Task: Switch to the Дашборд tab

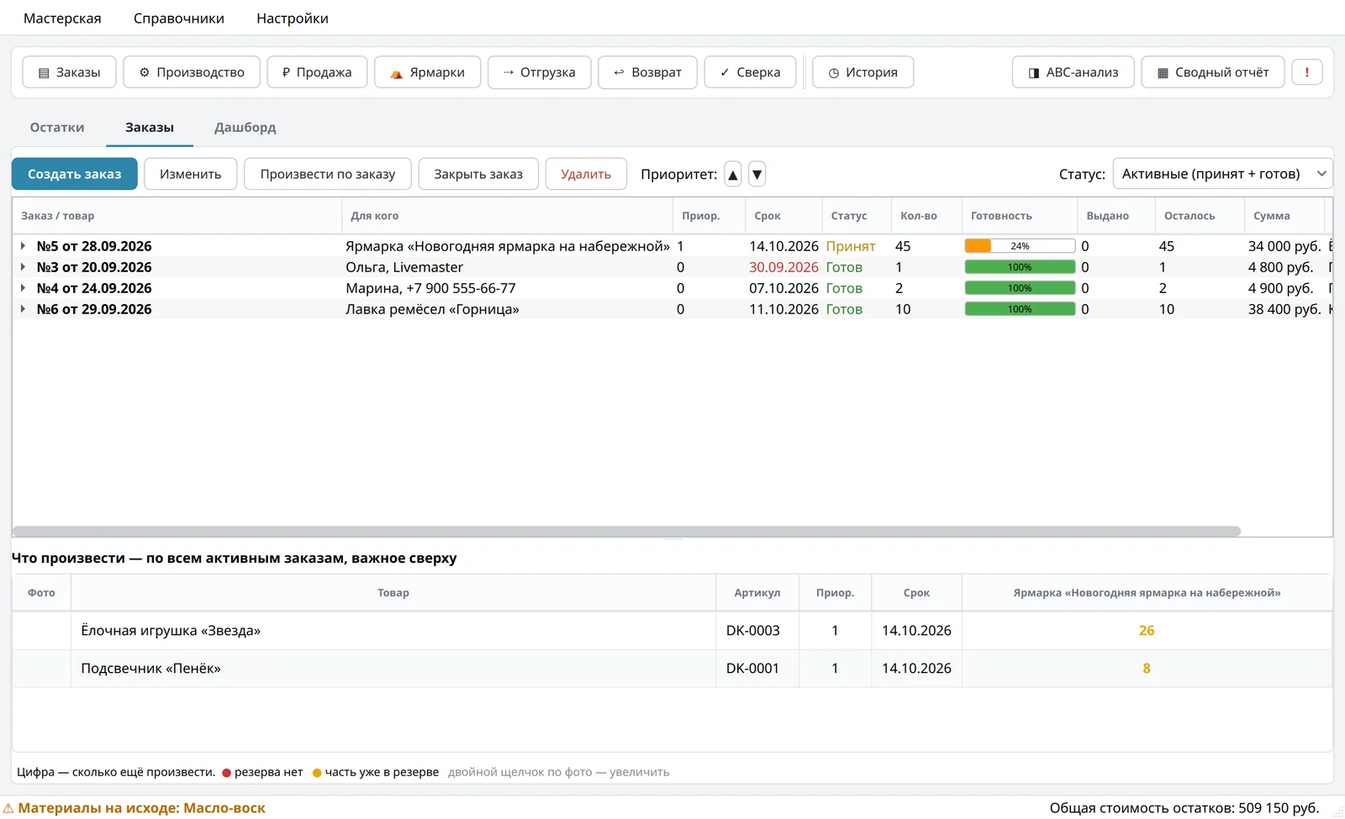Action: click(245, 128)
